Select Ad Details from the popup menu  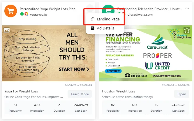105,28
